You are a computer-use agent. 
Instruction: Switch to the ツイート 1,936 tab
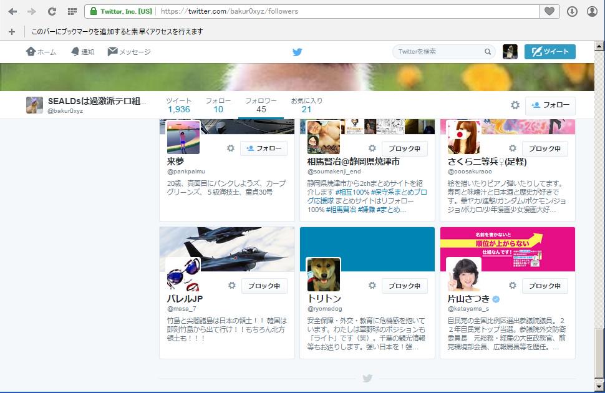click(178, 105)
